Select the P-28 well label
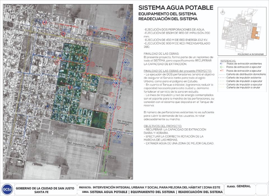This screenshot has height=196, width=269. [x=112, y=175]
